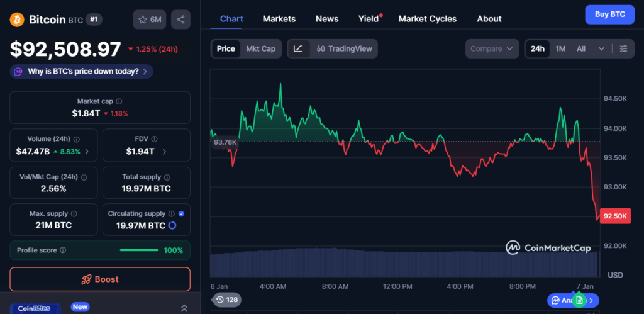Switch to line chart icon
Viewport: 644px width, 314px height.
(298, 48)
